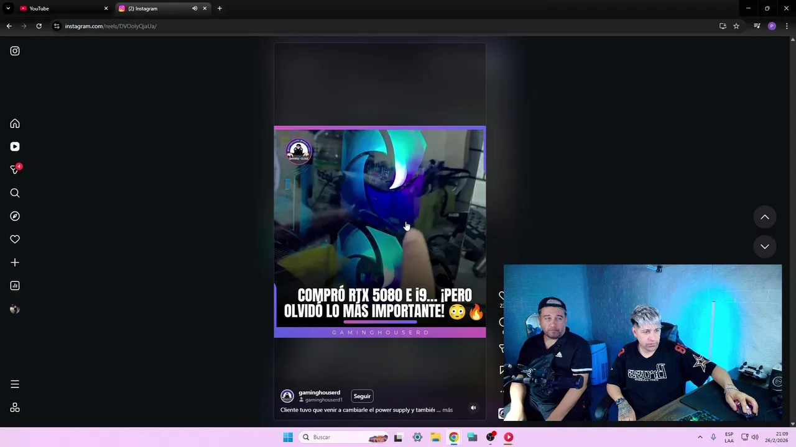Click gaminghouserd profile picture below reel
The height and width of the screenshot is (447, 796).
tap(287, 396)
